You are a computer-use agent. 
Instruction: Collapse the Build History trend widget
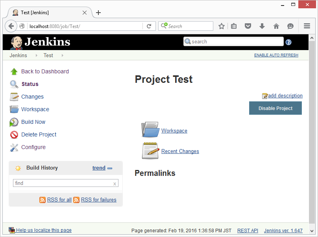pyautogui.click(x=110, y=168)
